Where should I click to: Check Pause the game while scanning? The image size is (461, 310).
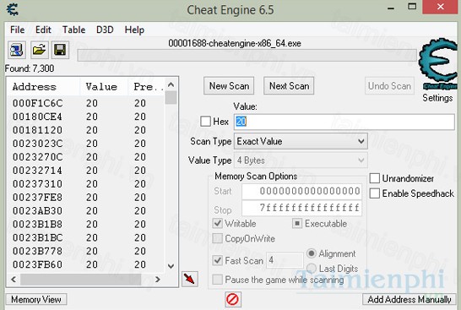[218, 279]
